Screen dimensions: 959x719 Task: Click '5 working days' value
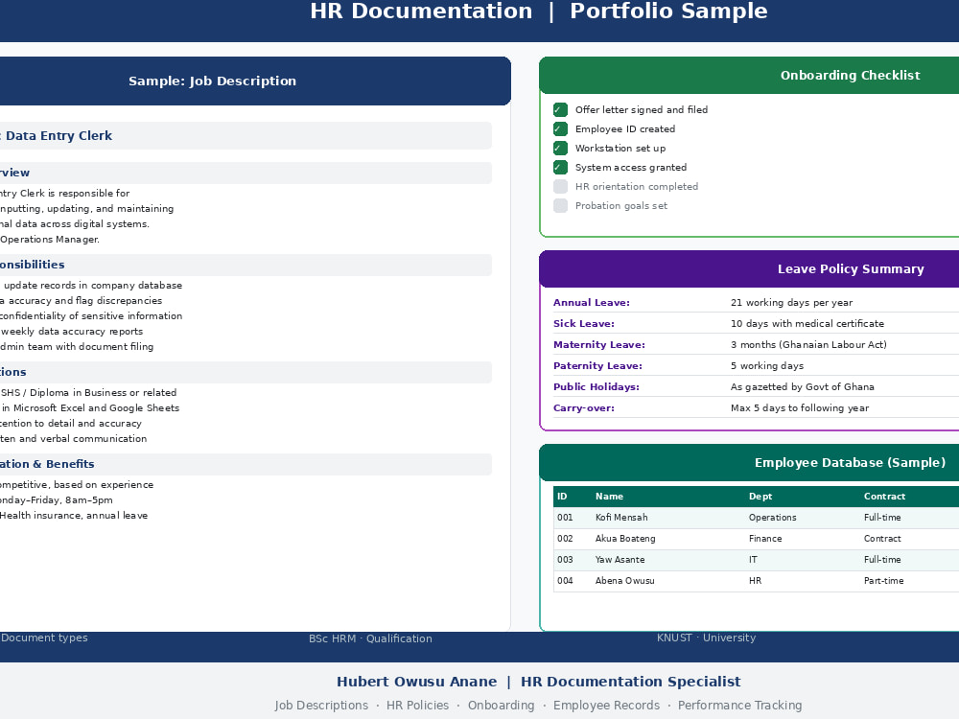(x=767, y=365)
